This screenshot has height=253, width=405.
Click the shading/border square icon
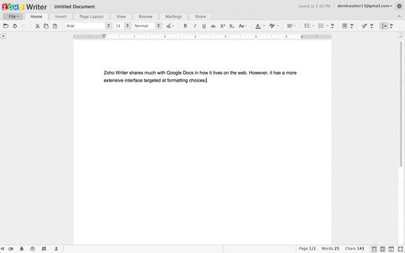pyautogui.click(x=344, y=26)
